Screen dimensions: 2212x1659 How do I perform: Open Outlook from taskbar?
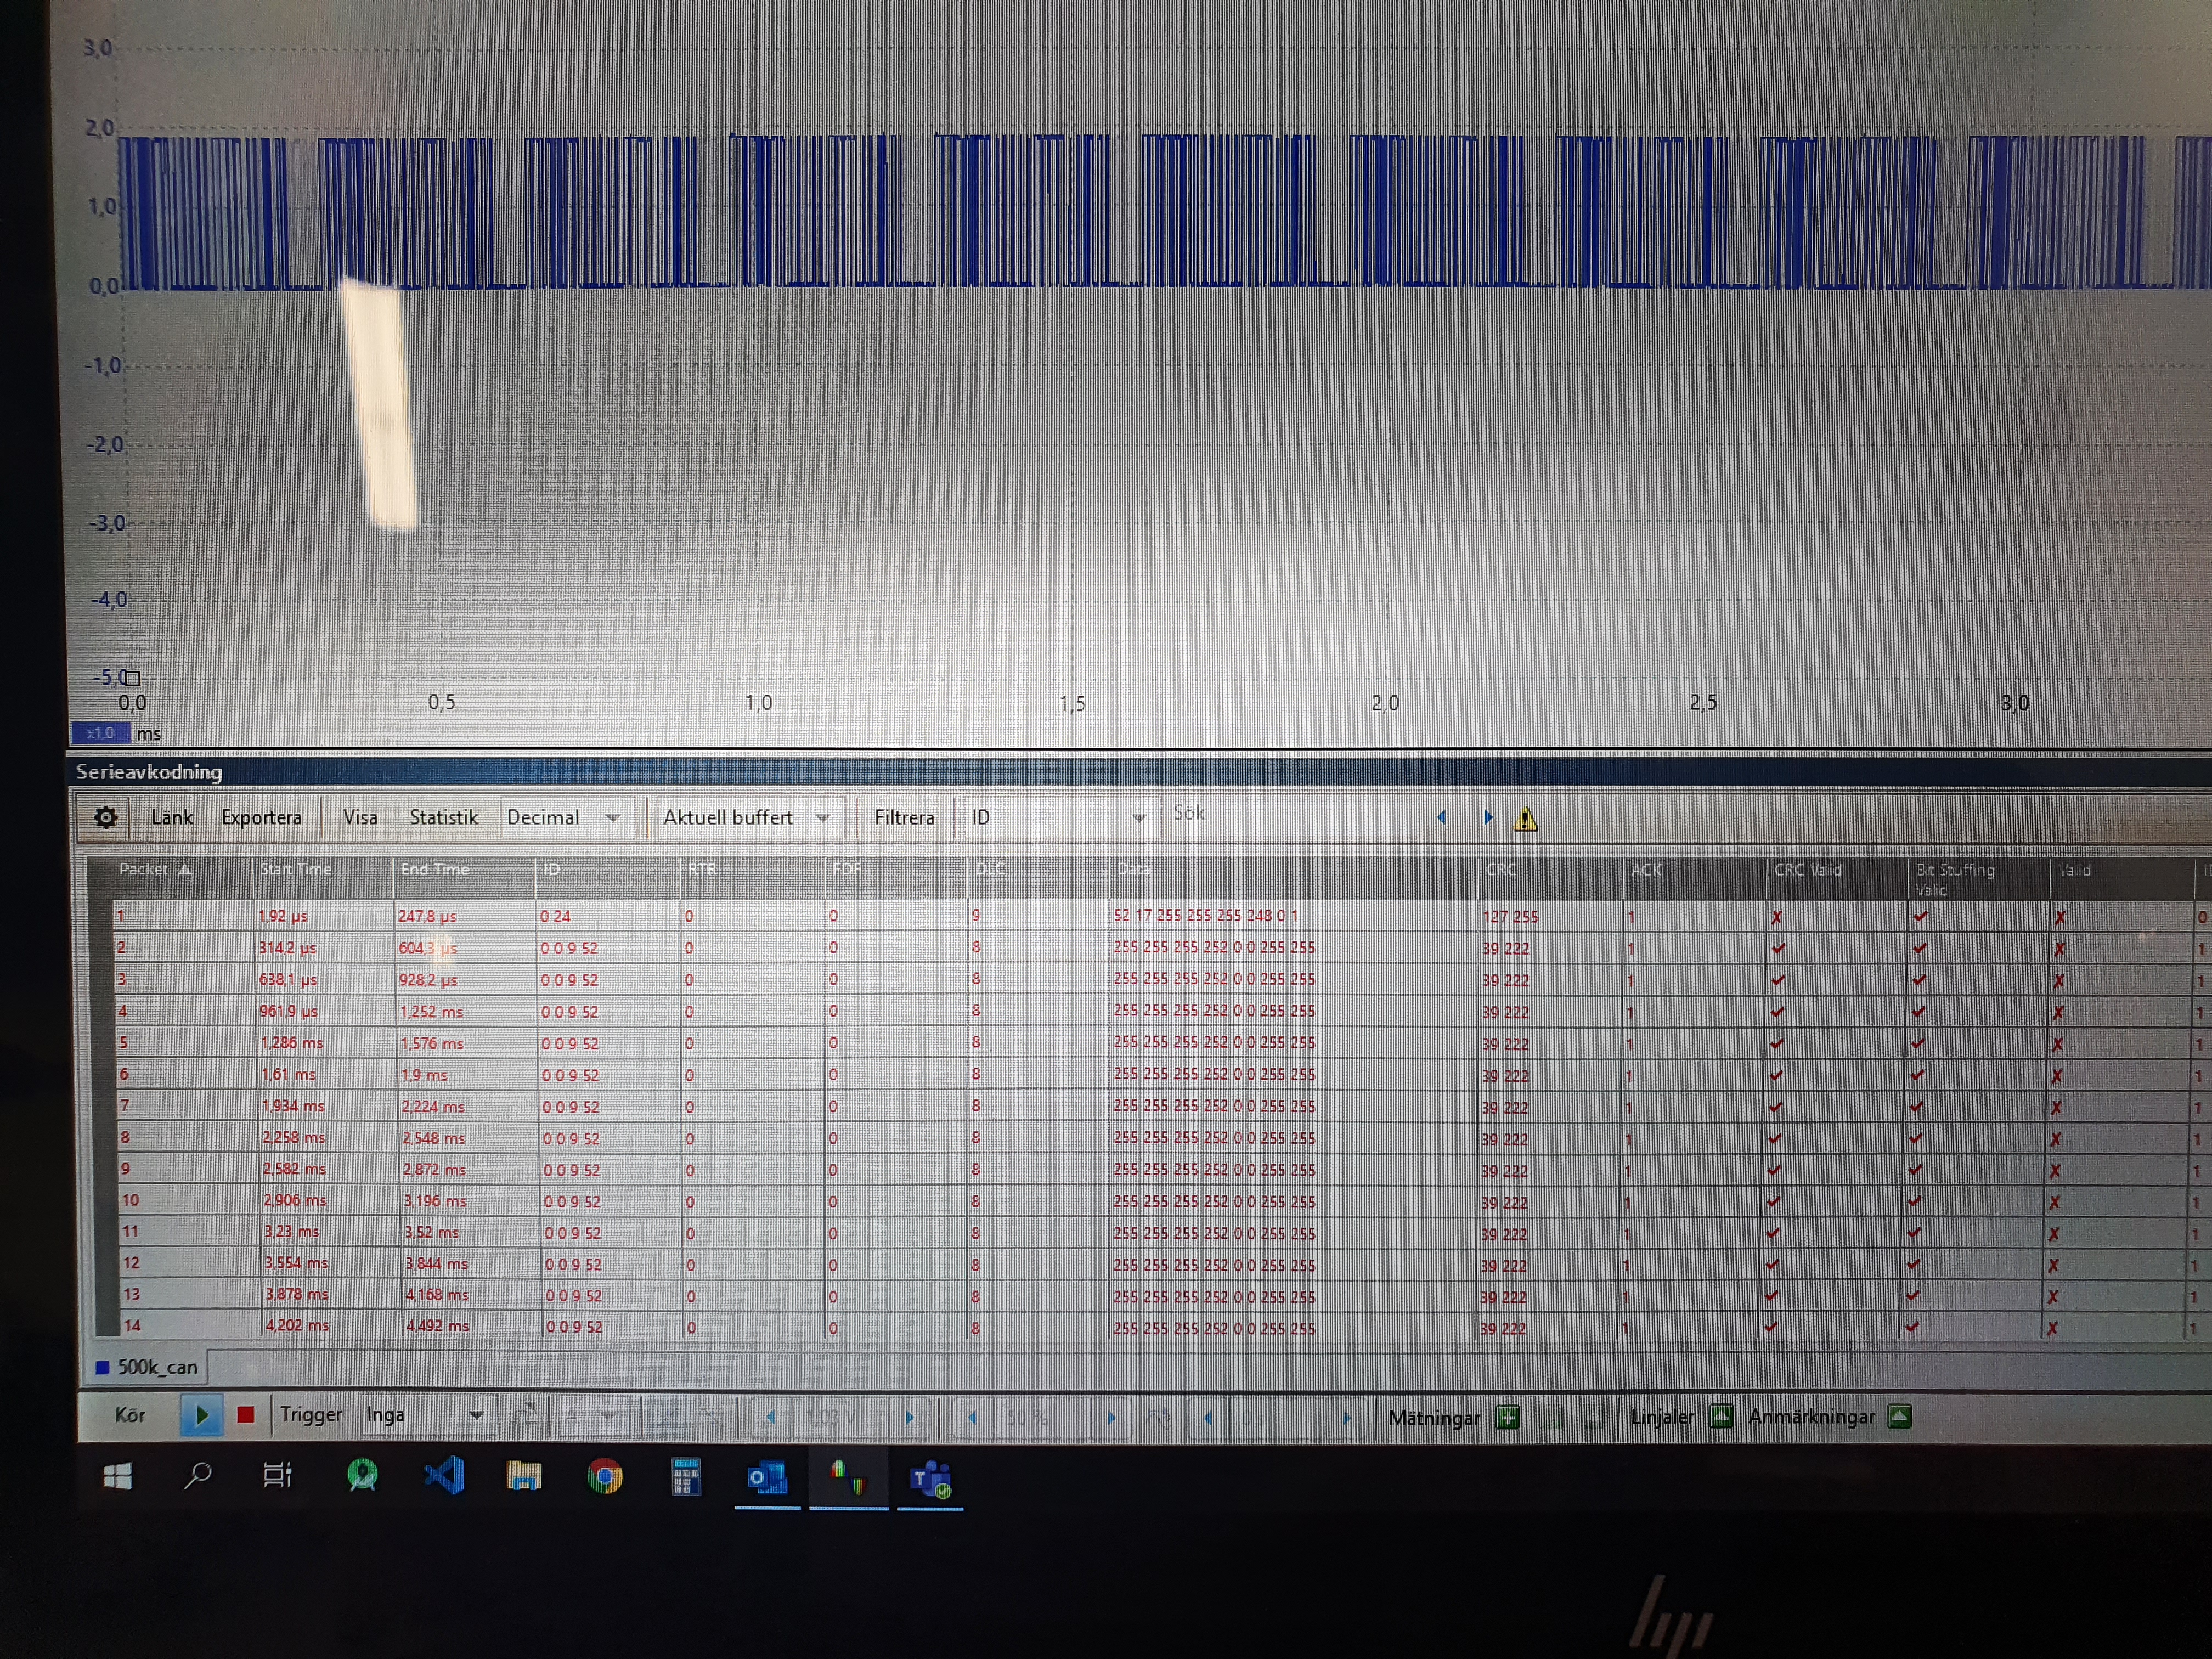tap(767, 1477)
